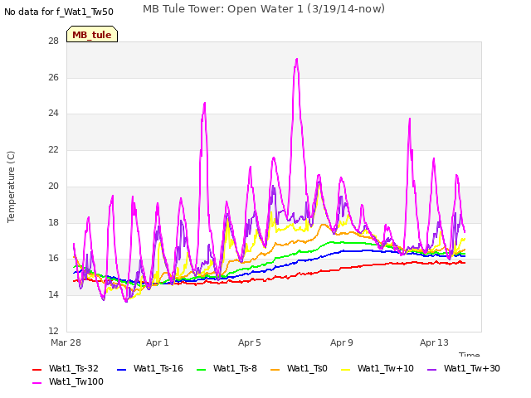The image size is (531, 398).
Task: Click the 26 y-axis tick label
Action: tap(53, 77)
